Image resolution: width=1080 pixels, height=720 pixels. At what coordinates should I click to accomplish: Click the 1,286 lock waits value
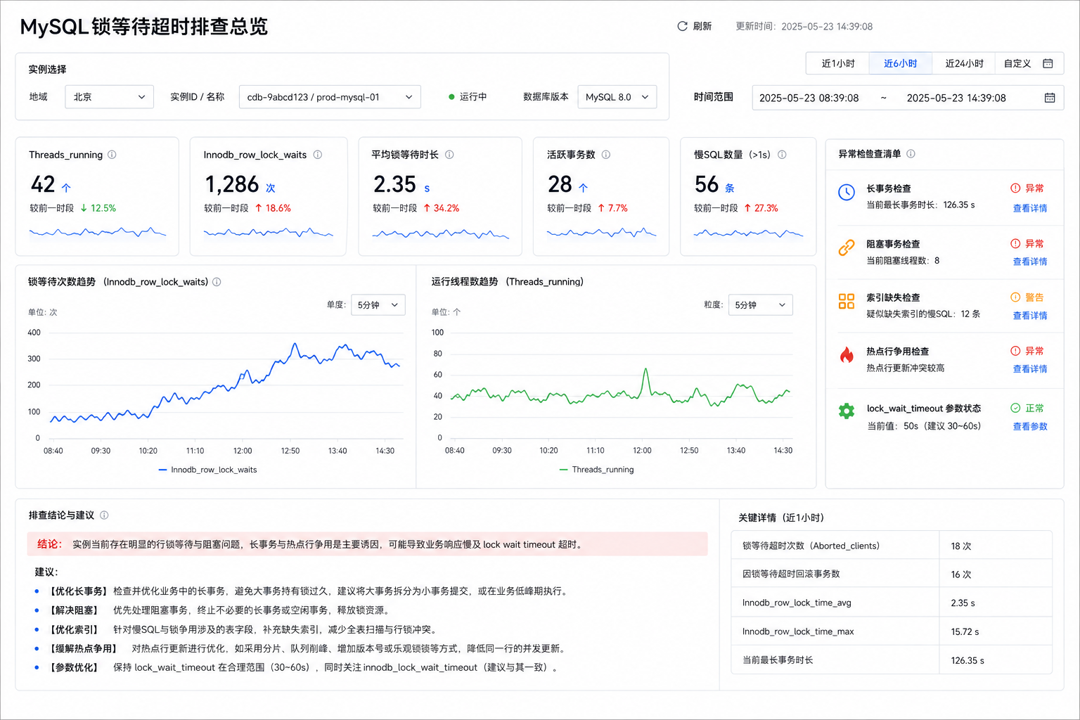coord(232,184)
